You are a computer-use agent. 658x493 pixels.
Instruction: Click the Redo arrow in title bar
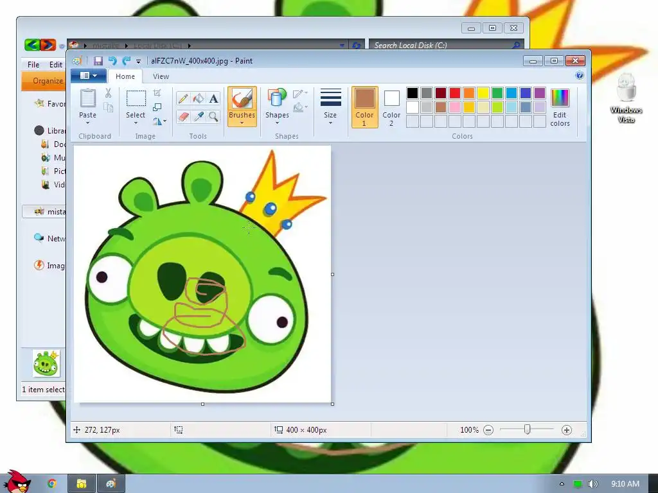point(127,61)
